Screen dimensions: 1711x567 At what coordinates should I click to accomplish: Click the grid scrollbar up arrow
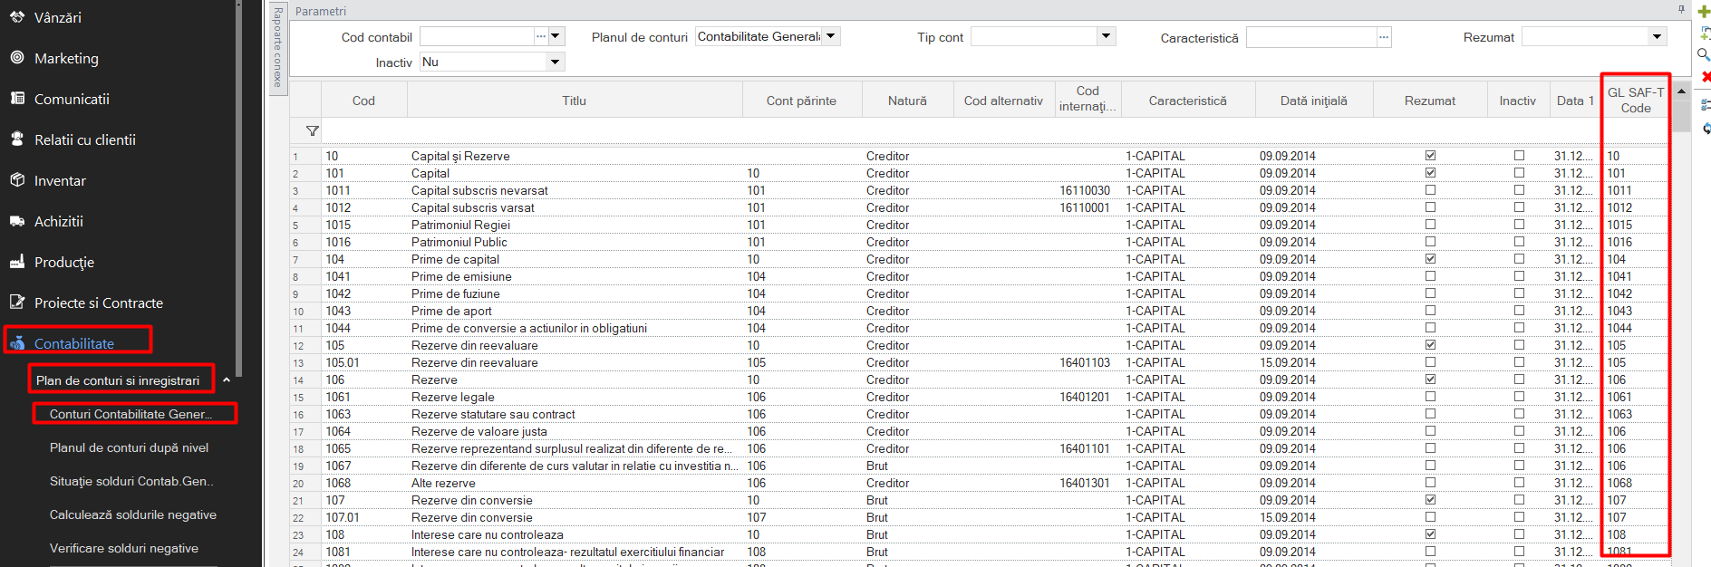pyautogui.click(x=1682, y=91)
